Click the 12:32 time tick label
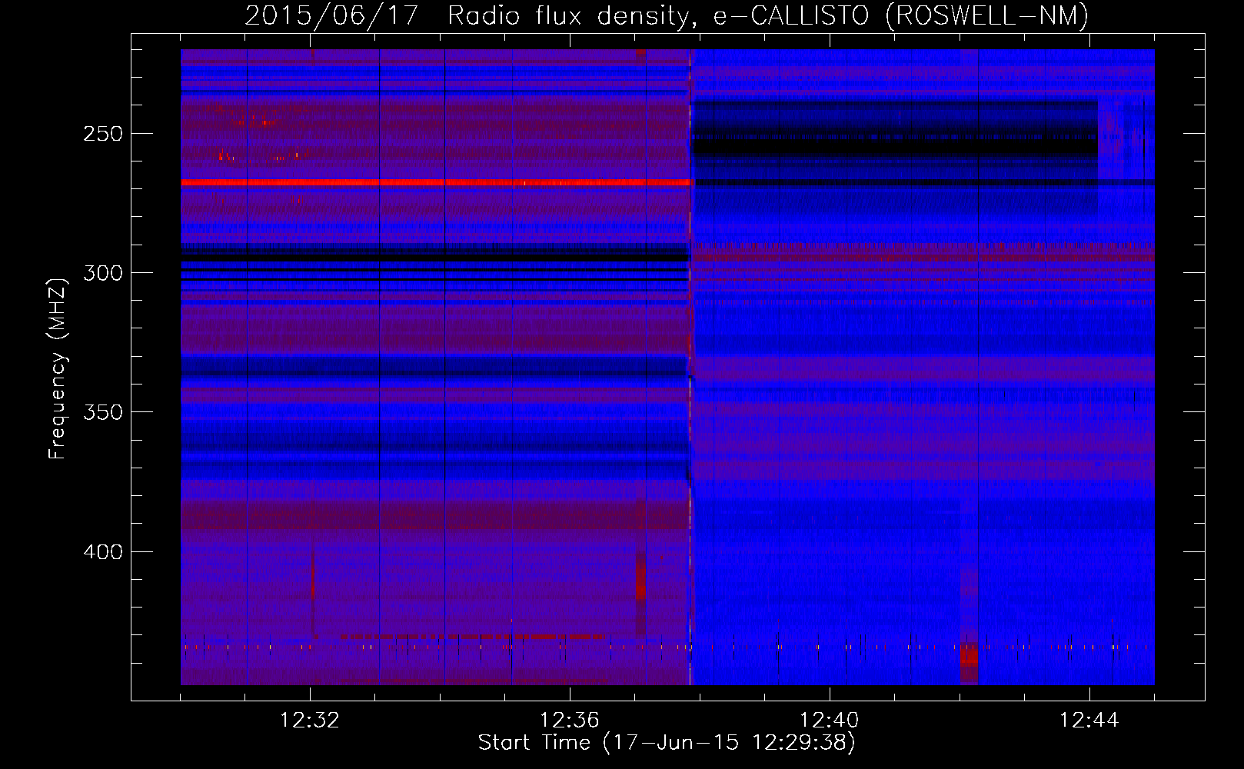Image resolution: width=1244 pixels, height=769 pixels. click(310, 721)
